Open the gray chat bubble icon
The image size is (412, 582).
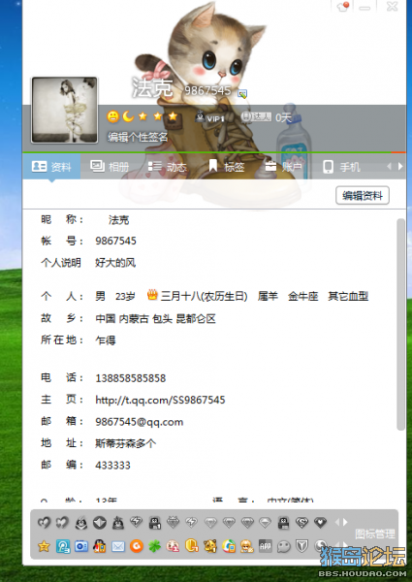click(284, 546)
